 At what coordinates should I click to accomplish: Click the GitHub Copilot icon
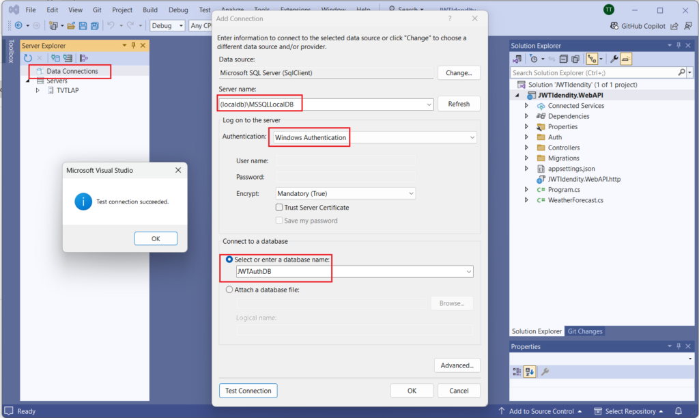[x=614, y=26]
